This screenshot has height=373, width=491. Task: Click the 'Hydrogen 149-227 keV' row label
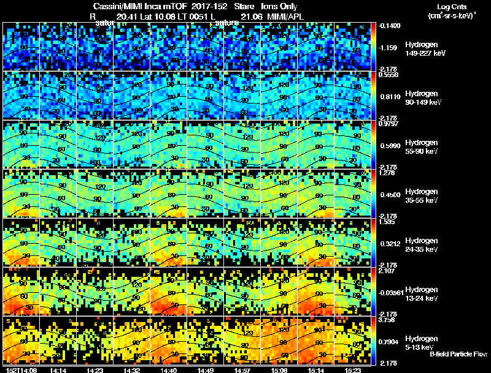point(425,49)
